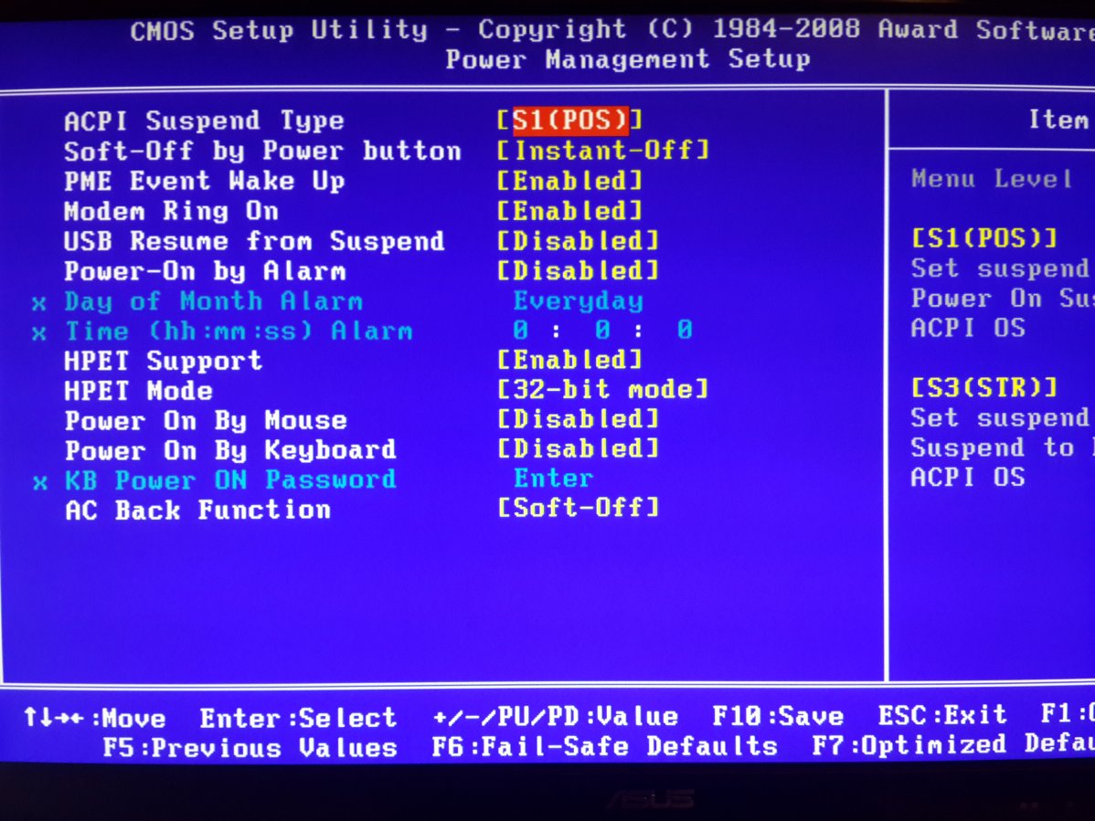Click the Power Management Setup title
Viewport: 1095px width, 821px height.
[629, 59]
